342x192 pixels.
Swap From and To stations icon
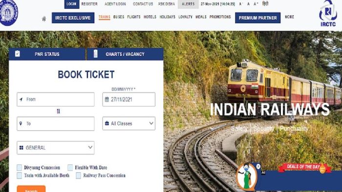(58, 111)
